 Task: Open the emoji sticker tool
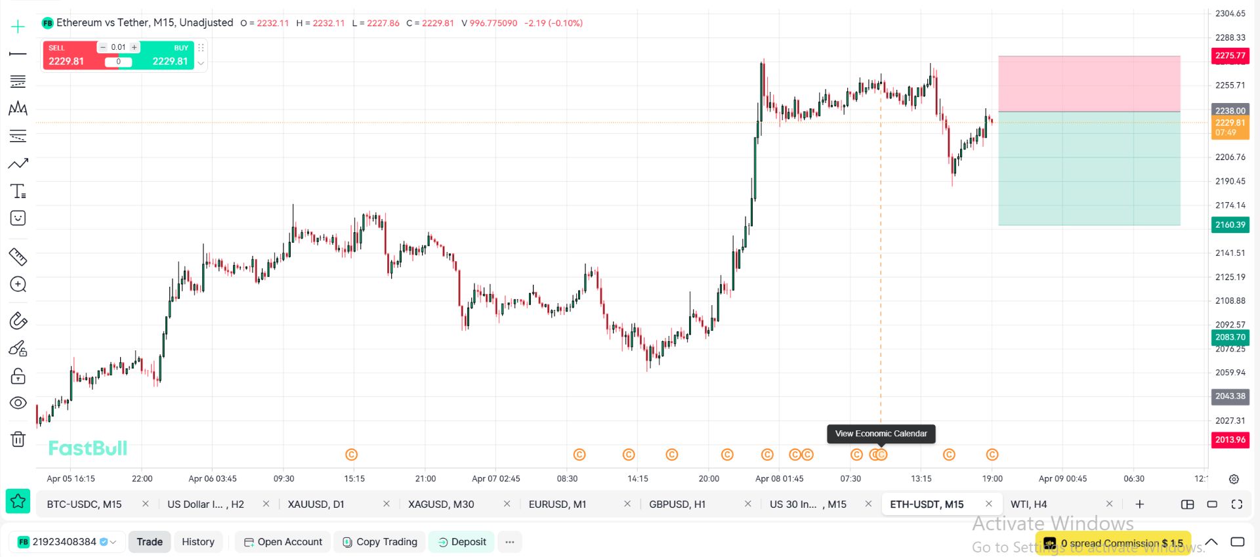[x=18, y=218]
